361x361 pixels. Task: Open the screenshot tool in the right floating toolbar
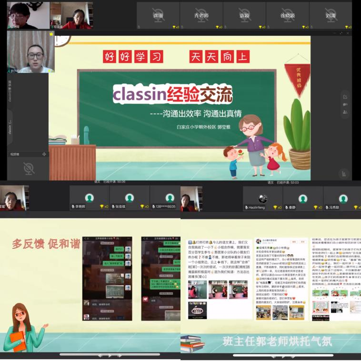tap(345, 97)
